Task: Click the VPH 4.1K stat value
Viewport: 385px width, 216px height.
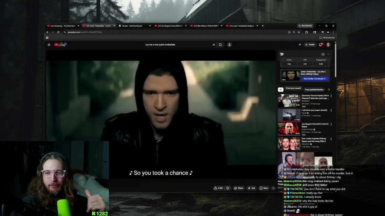Action: [305, 64]
